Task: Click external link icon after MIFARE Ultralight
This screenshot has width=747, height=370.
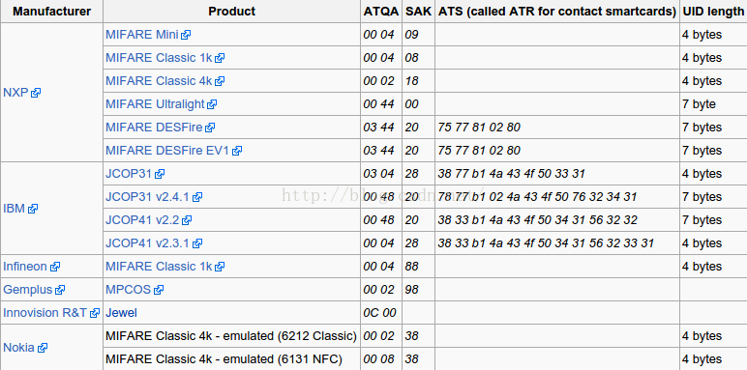Action: coord(212,104)
